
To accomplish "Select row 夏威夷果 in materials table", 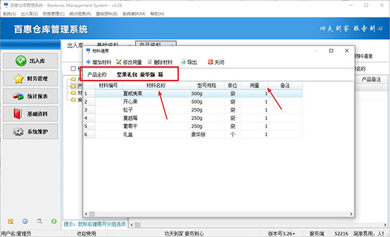I will click(193, 94).
